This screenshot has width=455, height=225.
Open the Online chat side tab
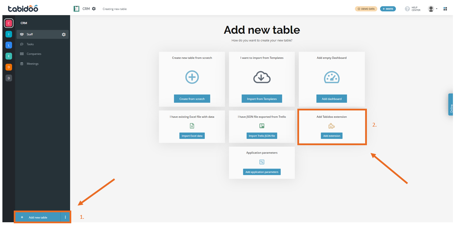pyautogui.click(x=451, y=104)
